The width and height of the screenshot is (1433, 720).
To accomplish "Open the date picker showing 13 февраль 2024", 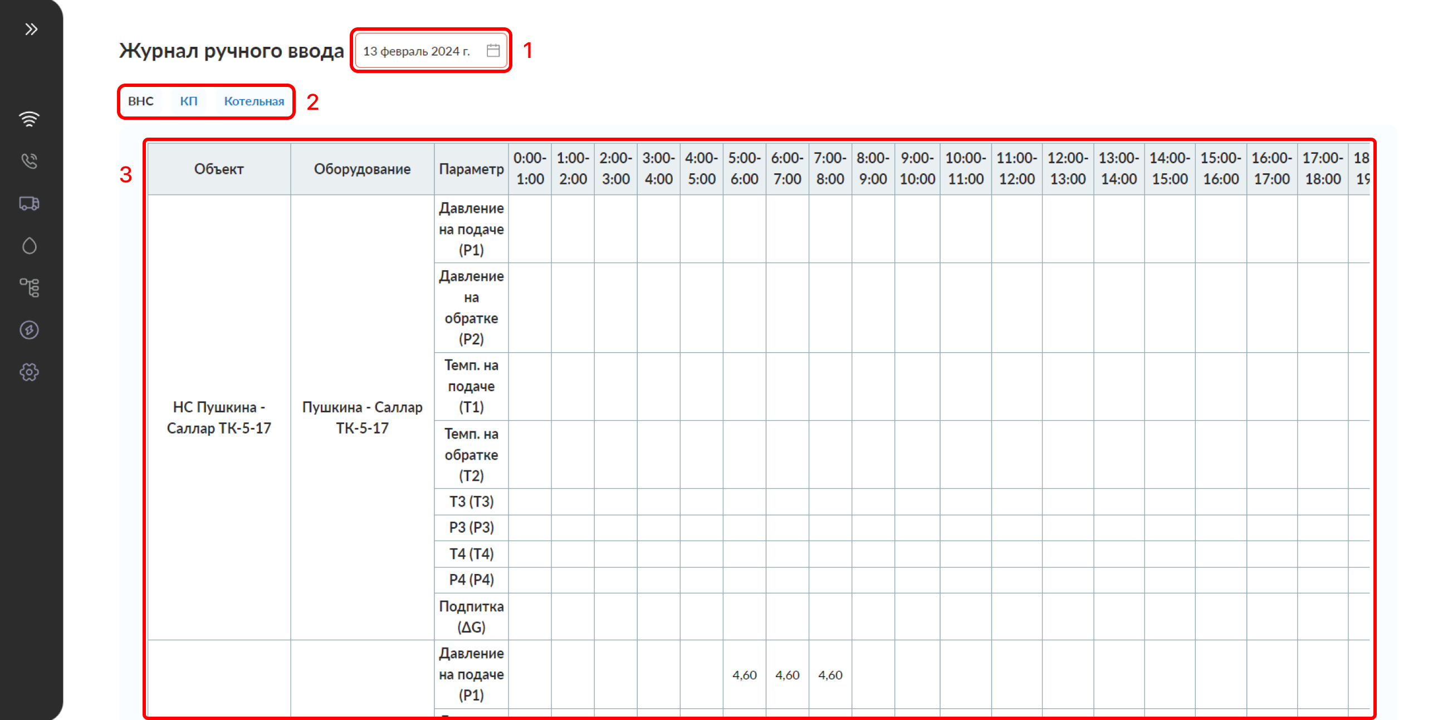I will point(418,51).
